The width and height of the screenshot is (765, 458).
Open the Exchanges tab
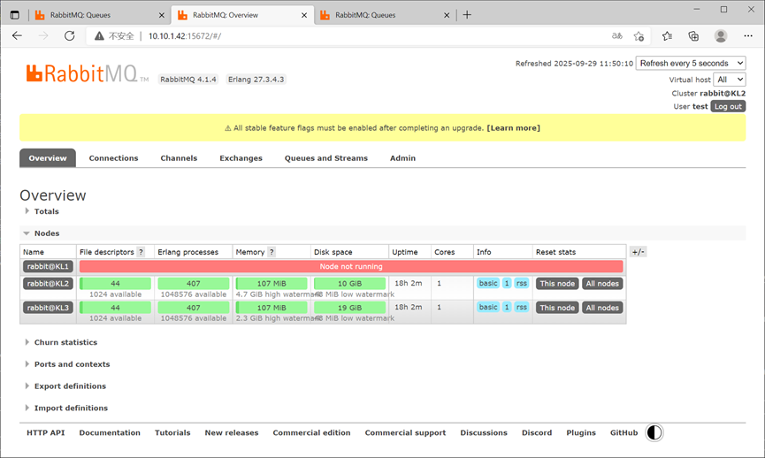[241, 158]
